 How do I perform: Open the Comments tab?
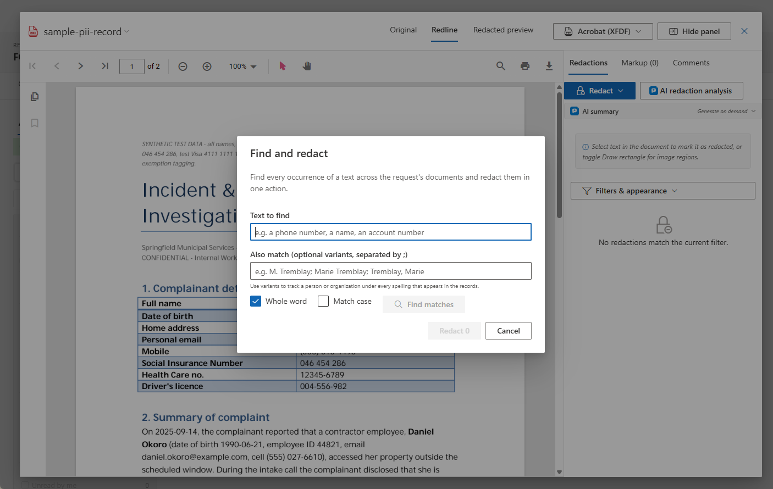point(691,63)
